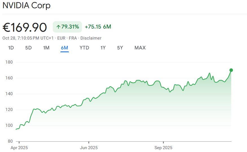Click the green endpoint dot on the chart
Image resolution: width=247 pixels, height=152 pixels.
pyautogui.click(x=231, y=70)
